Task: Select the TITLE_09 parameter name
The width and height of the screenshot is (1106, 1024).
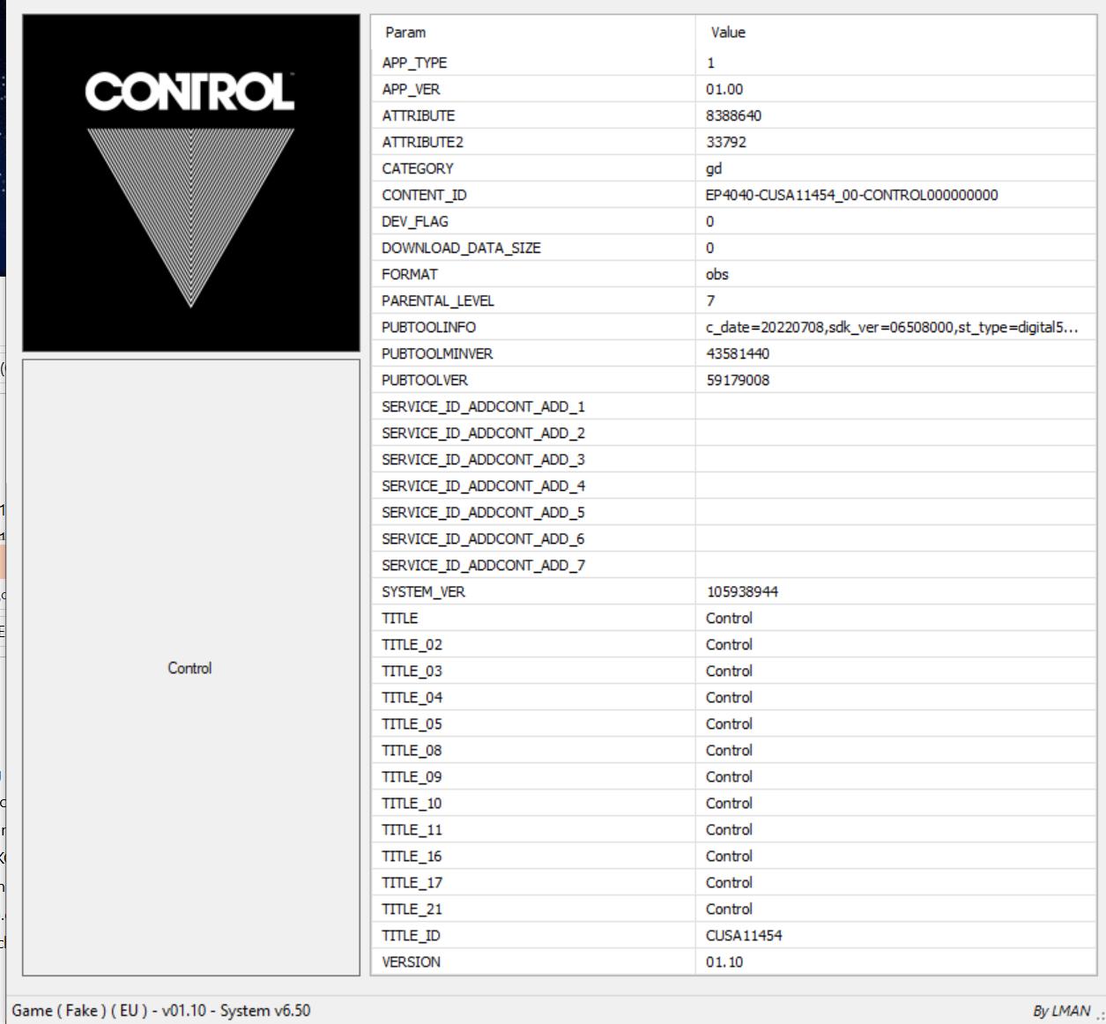Action: point(412,776)
